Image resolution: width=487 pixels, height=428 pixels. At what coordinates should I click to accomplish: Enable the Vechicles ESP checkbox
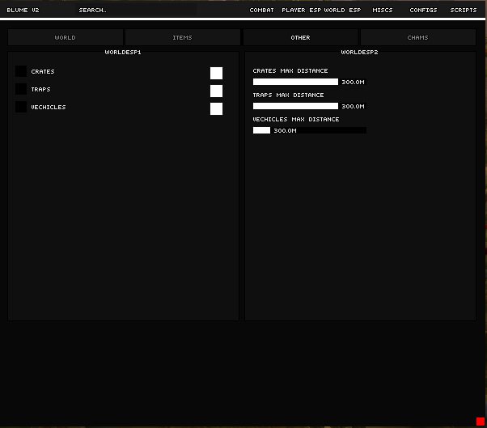click(21, 108)
